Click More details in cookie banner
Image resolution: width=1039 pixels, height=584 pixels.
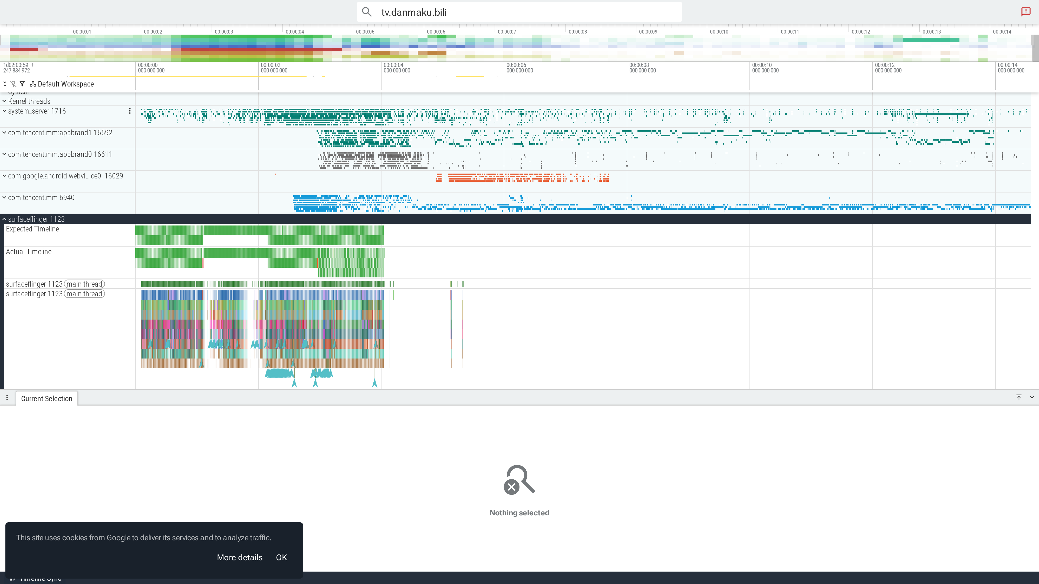click(x=239, y=558)
